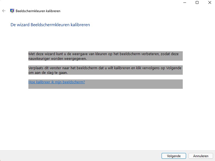
Task: Click the paragraph starting 'Met deze wizard kunt u'
Action: tap(106, 56)
